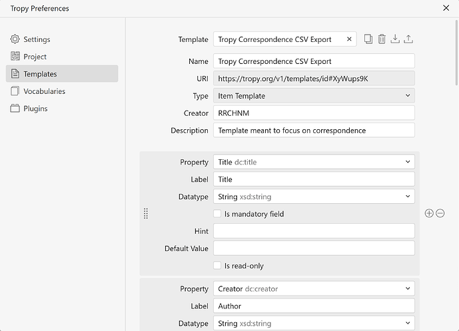Open the Type dropdown showing Item Template
The width and height of the screenshot is (459, 331).
point(314,96)
